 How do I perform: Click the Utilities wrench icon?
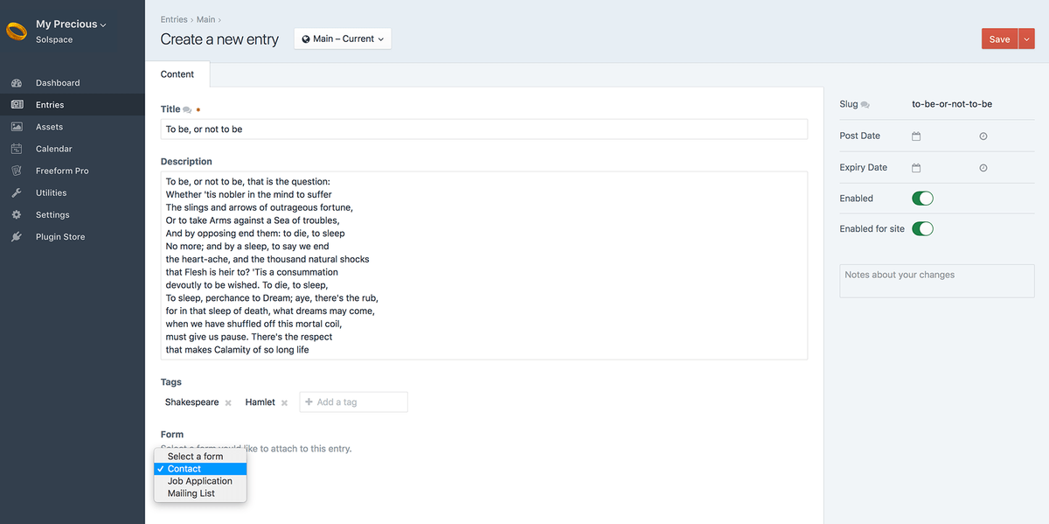click(x=17, y=192)
